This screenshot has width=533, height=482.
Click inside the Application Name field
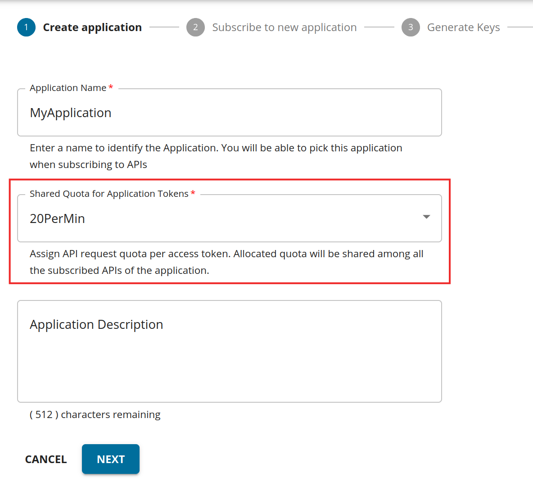[230, 113]
